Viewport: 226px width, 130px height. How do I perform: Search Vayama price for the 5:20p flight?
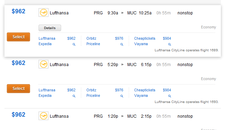coord(170,96)
